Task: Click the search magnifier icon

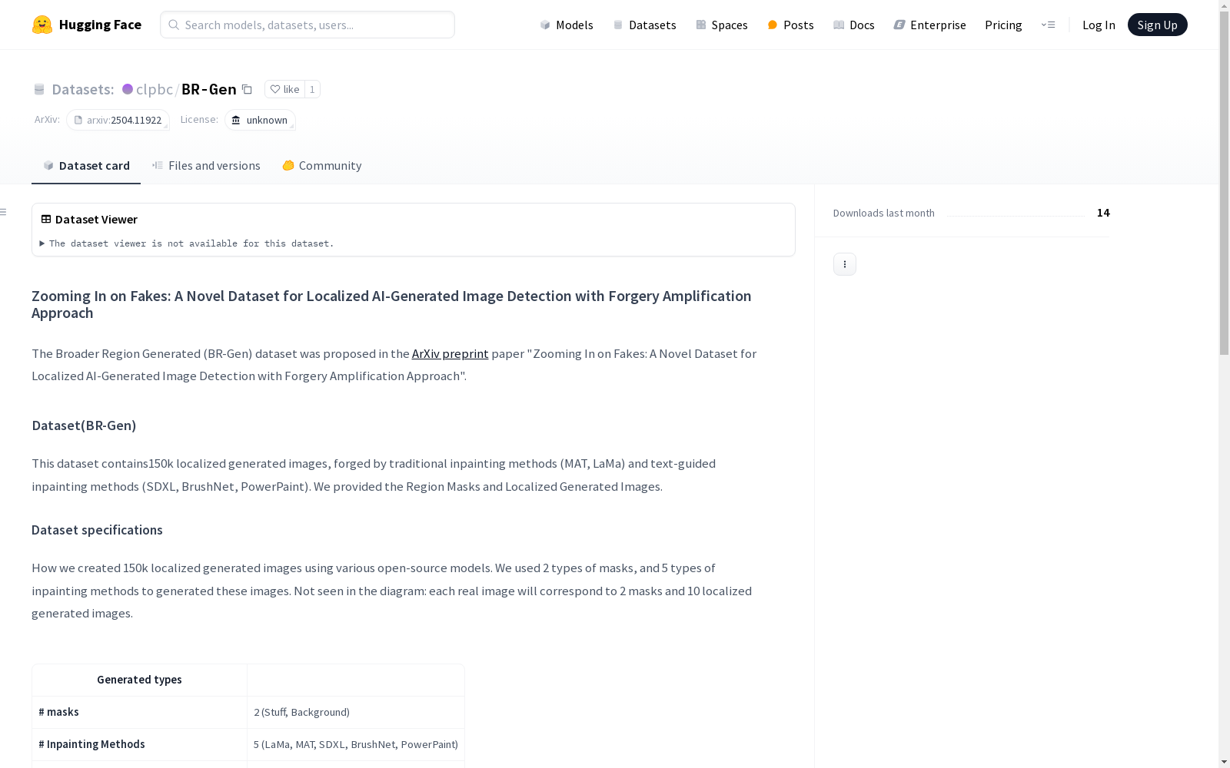Action: coord(174,25)
